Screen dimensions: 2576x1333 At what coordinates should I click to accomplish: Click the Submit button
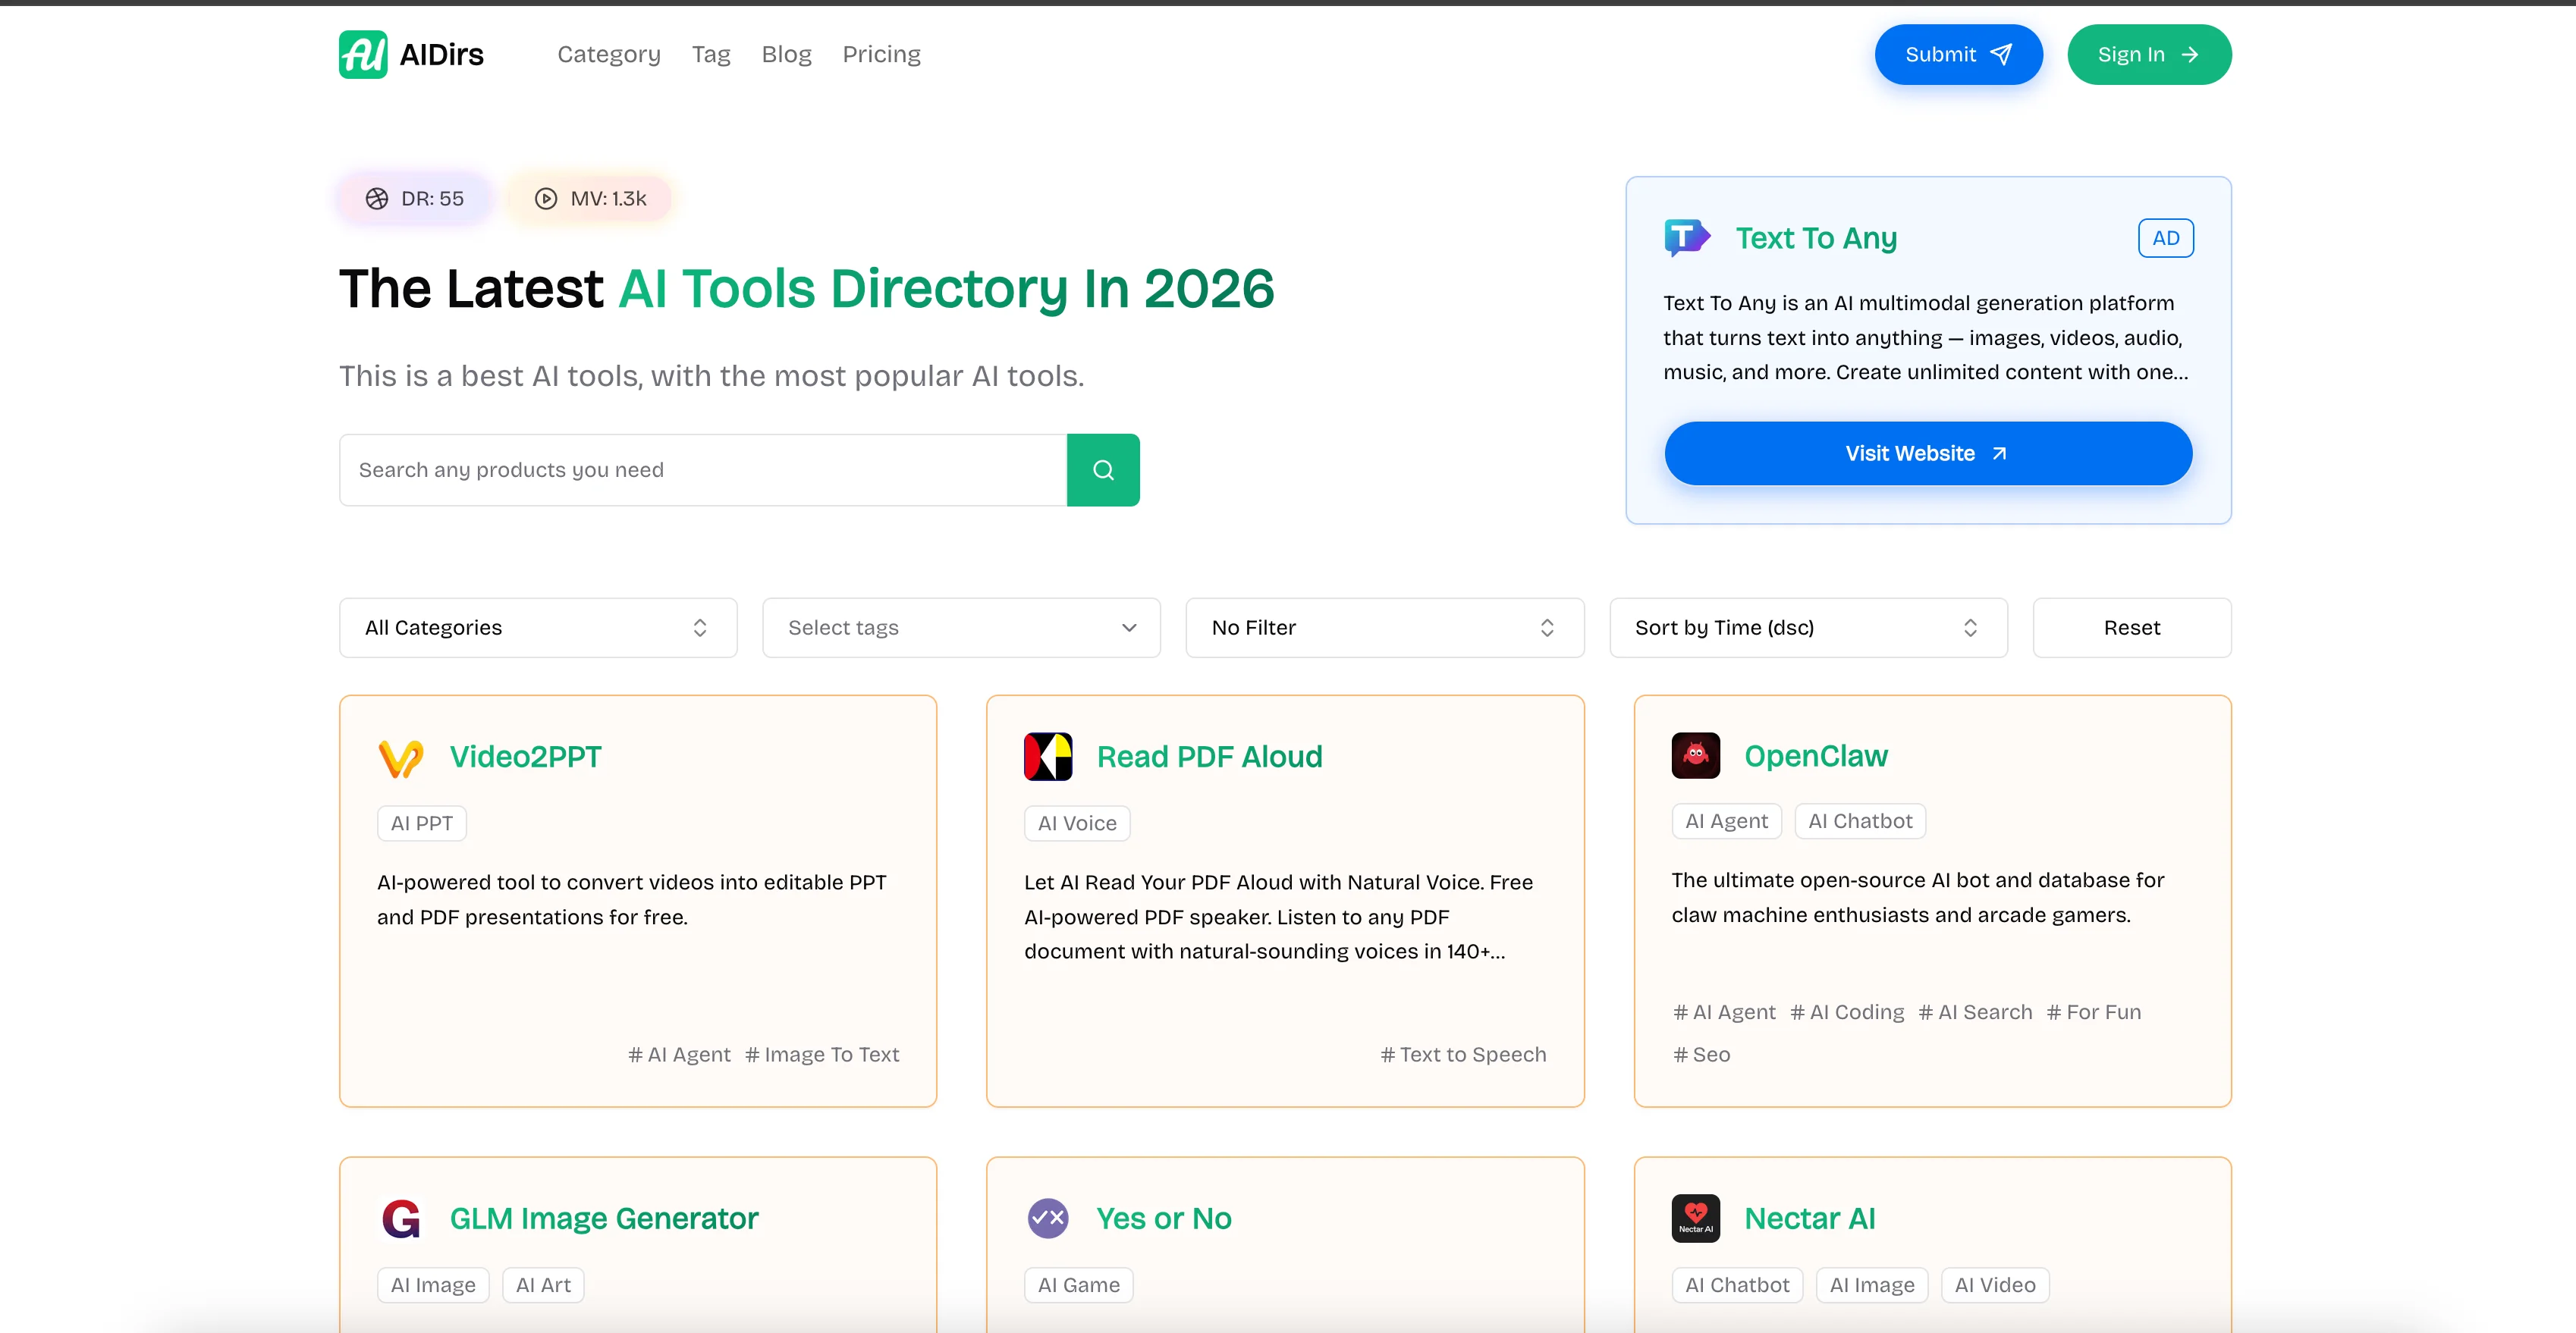(x=1958, y=54)
